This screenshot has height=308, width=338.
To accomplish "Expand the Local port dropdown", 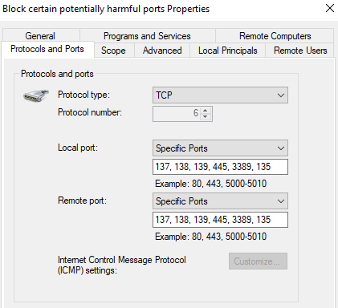I will (x=220, y=148).
